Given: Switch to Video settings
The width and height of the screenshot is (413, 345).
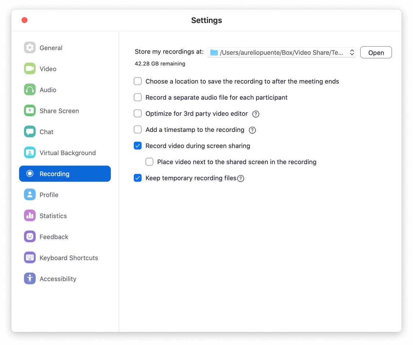Looking at the screenshot, I should tap(65, 69).
